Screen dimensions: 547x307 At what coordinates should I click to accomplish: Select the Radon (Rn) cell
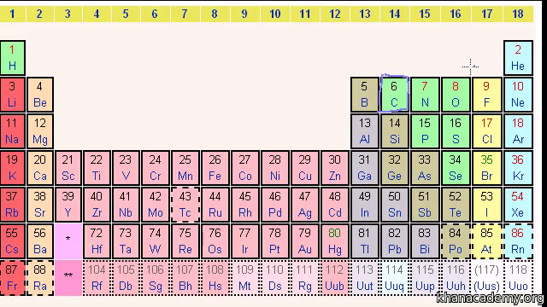(518, 241)
